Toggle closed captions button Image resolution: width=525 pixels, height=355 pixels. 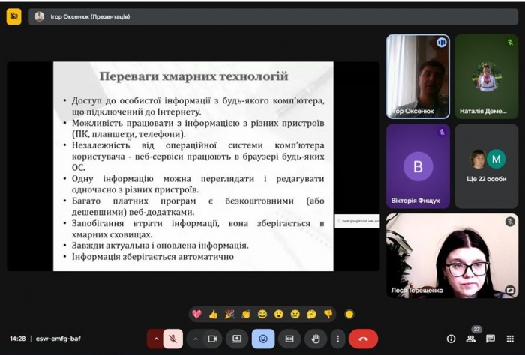[x=289, y=339]
